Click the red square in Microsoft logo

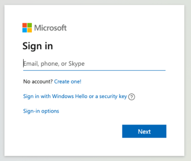(x=25, y=25)
